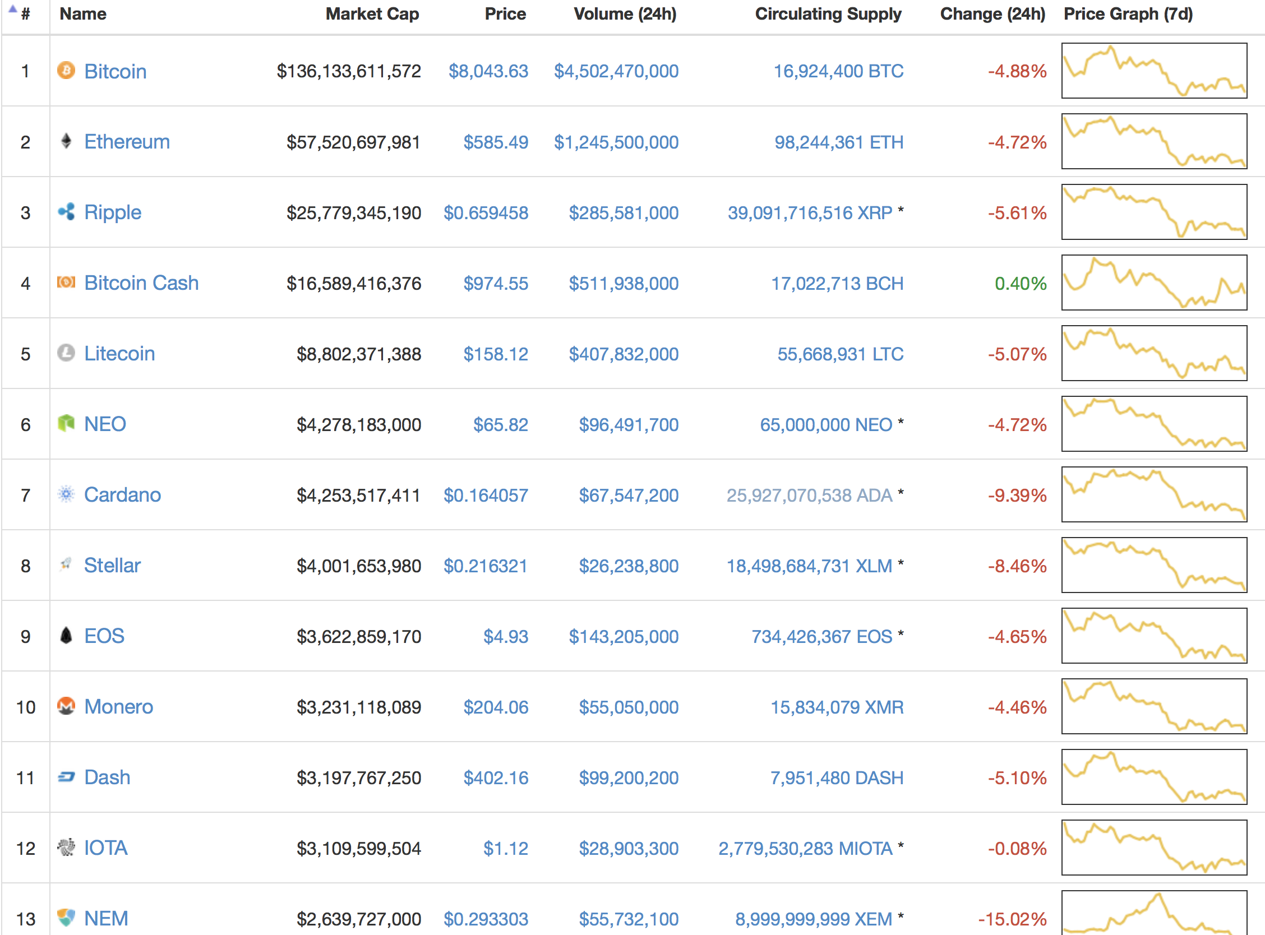This screenshot has width=1265, height=935.
Task: Sort by Circulating Supply header
Action: (x=829, y=13)
